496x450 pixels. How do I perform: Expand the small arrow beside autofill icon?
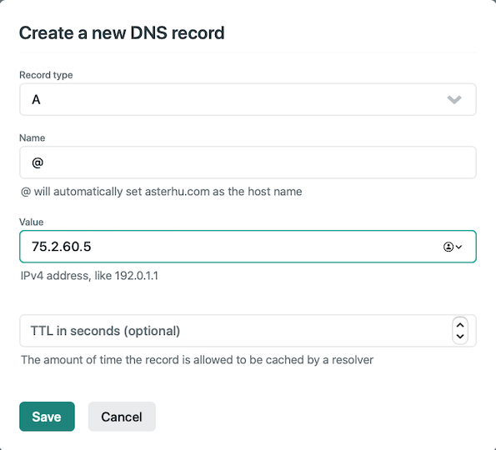pyautogui.click(x=458, y=247)
